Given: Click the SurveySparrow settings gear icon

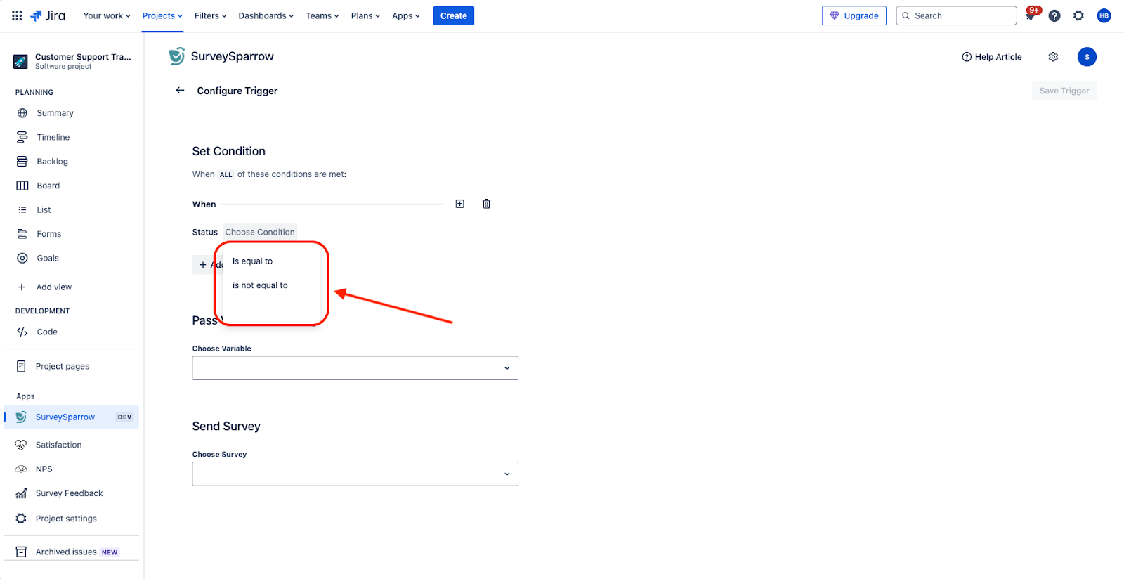Looking at the screenshot, I should click(1053, 57).
